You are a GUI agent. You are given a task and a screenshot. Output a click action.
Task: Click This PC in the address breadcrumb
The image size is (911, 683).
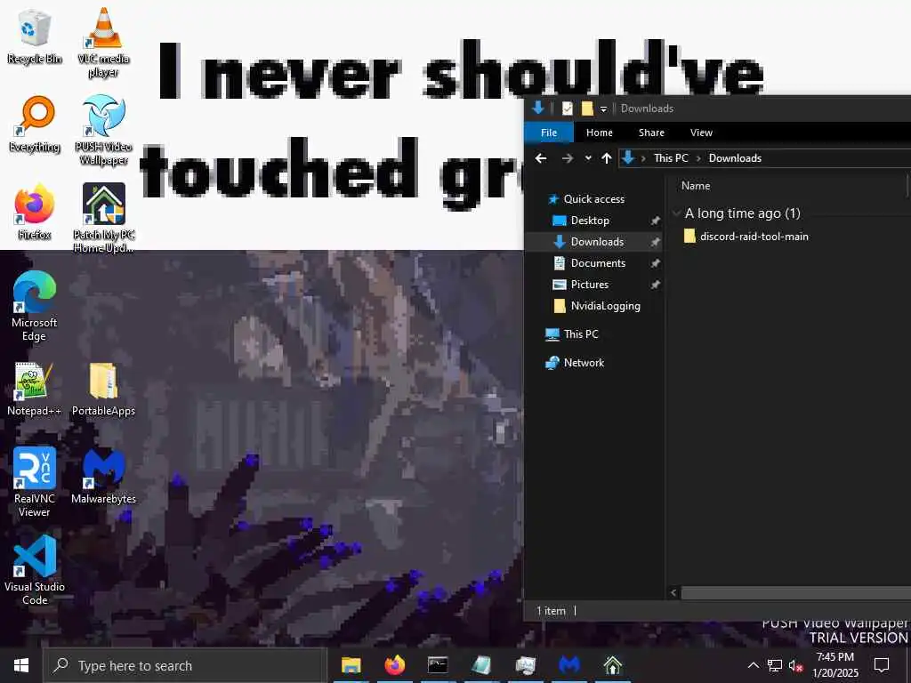pyautogui.click(x=671, y=158)
